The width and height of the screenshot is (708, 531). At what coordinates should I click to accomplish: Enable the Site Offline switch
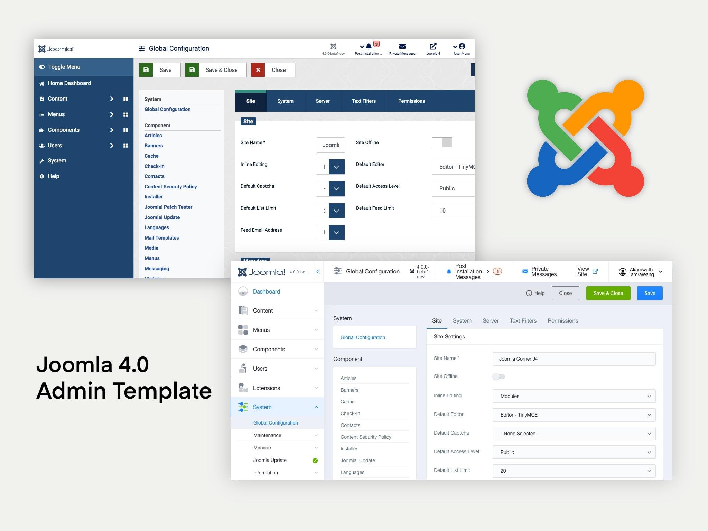tap(442, 142)
